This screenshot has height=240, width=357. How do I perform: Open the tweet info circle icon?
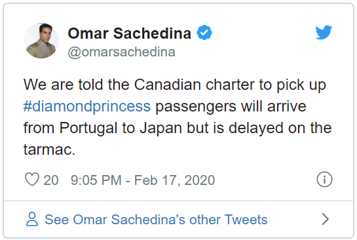tap(324, 180)
